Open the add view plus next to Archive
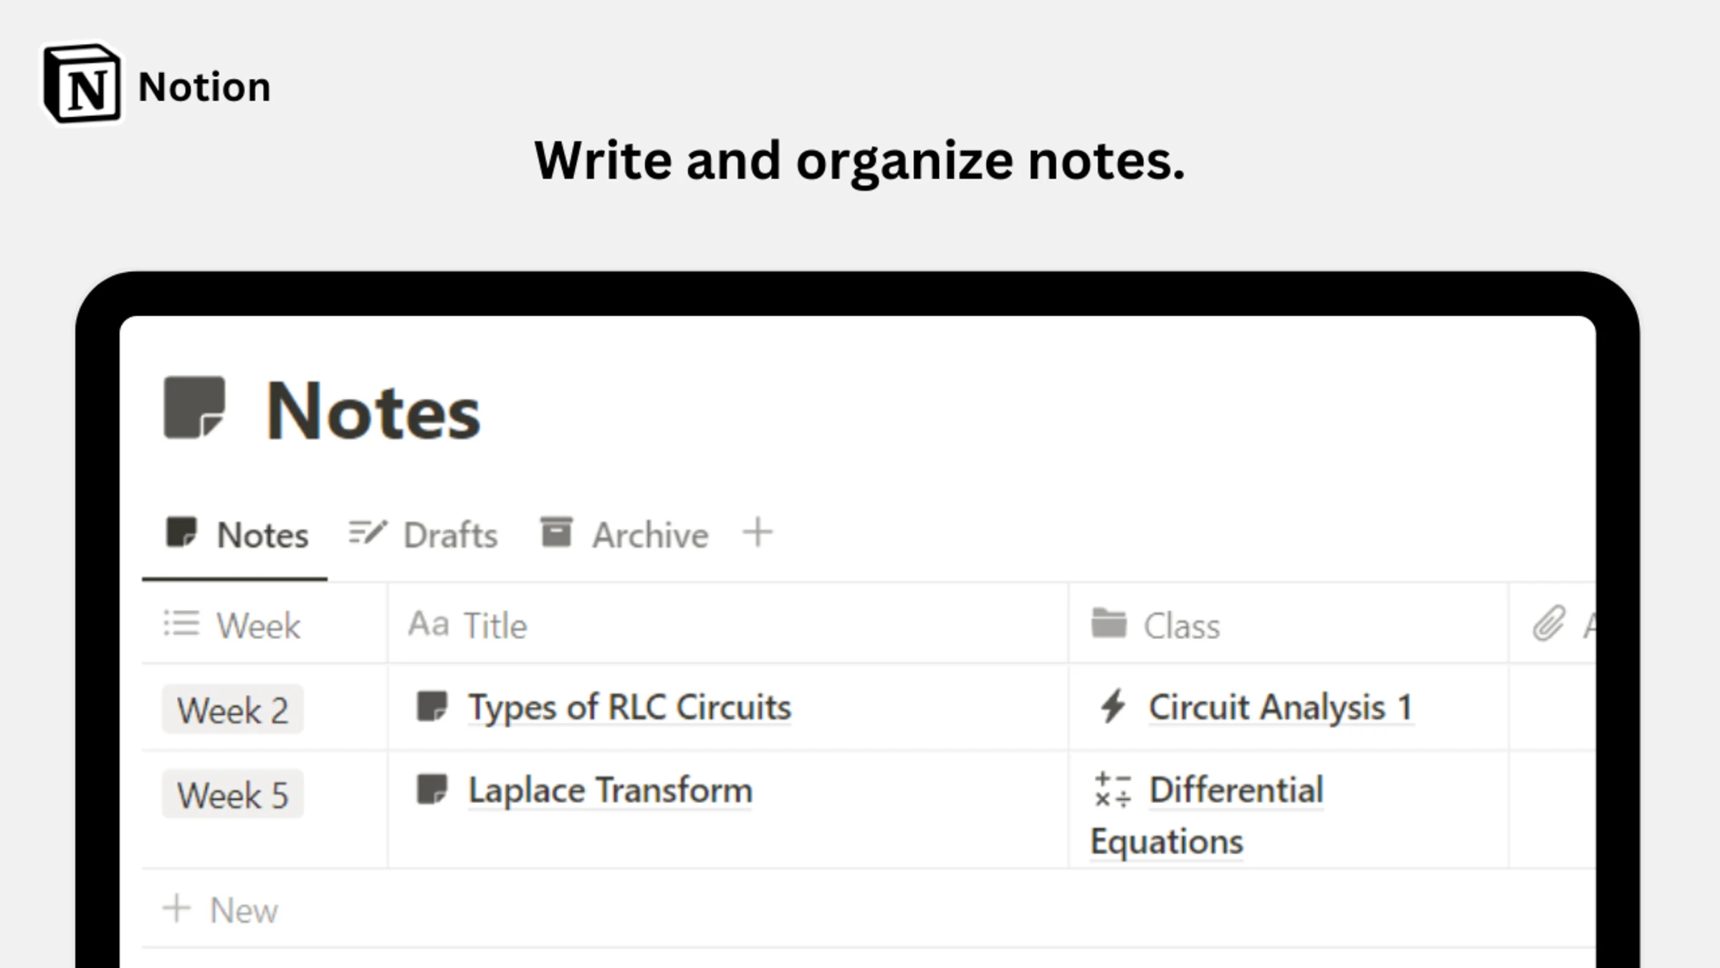This screenshot has width=1720, height=968. coord(758,531)
